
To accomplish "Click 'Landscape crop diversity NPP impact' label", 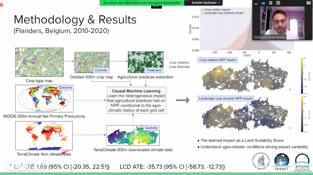I will (226, 98).
